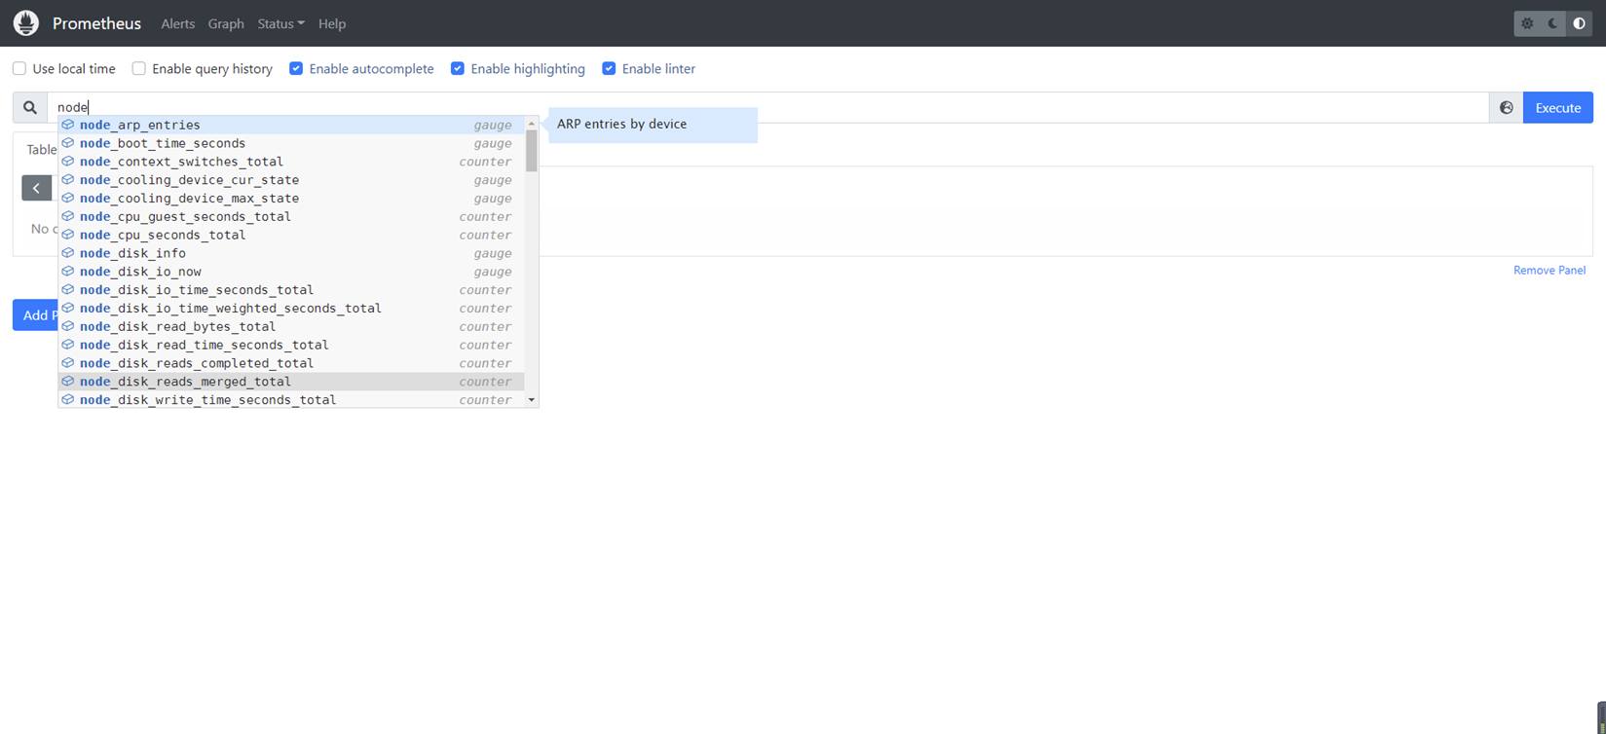
Task: Select node_arp_entries suggestion
Action: [291, 125]
